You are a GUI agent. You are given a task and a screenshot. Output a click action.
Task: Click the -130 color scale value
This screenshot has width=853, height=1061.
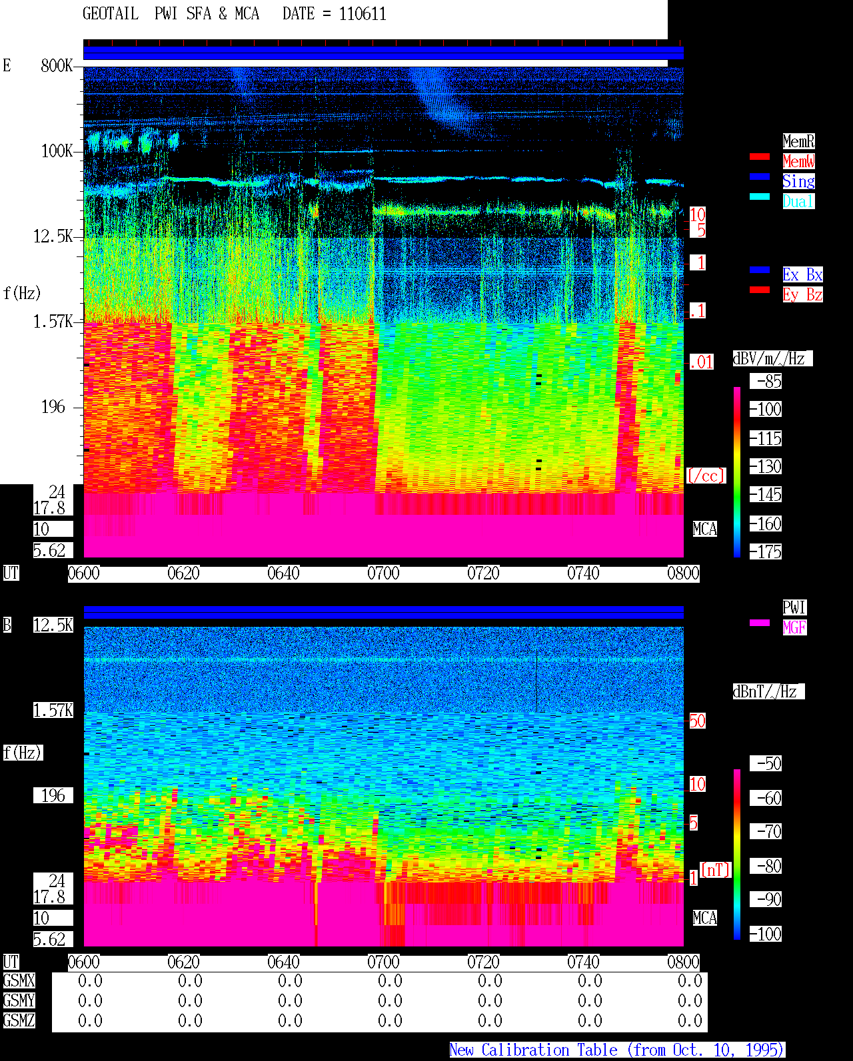(766, 466)
